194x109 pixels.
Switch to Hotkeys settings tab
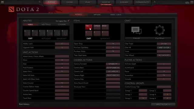coord(79,15)
